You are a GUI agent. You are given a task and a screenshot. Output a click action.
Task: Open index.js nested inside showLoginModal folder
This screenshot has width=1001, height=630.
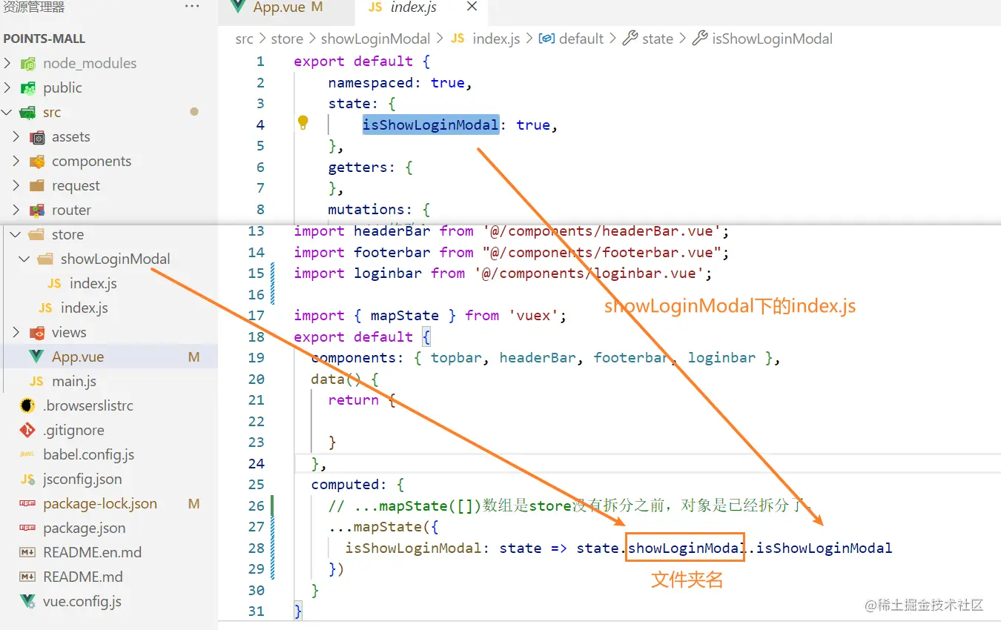93,284
